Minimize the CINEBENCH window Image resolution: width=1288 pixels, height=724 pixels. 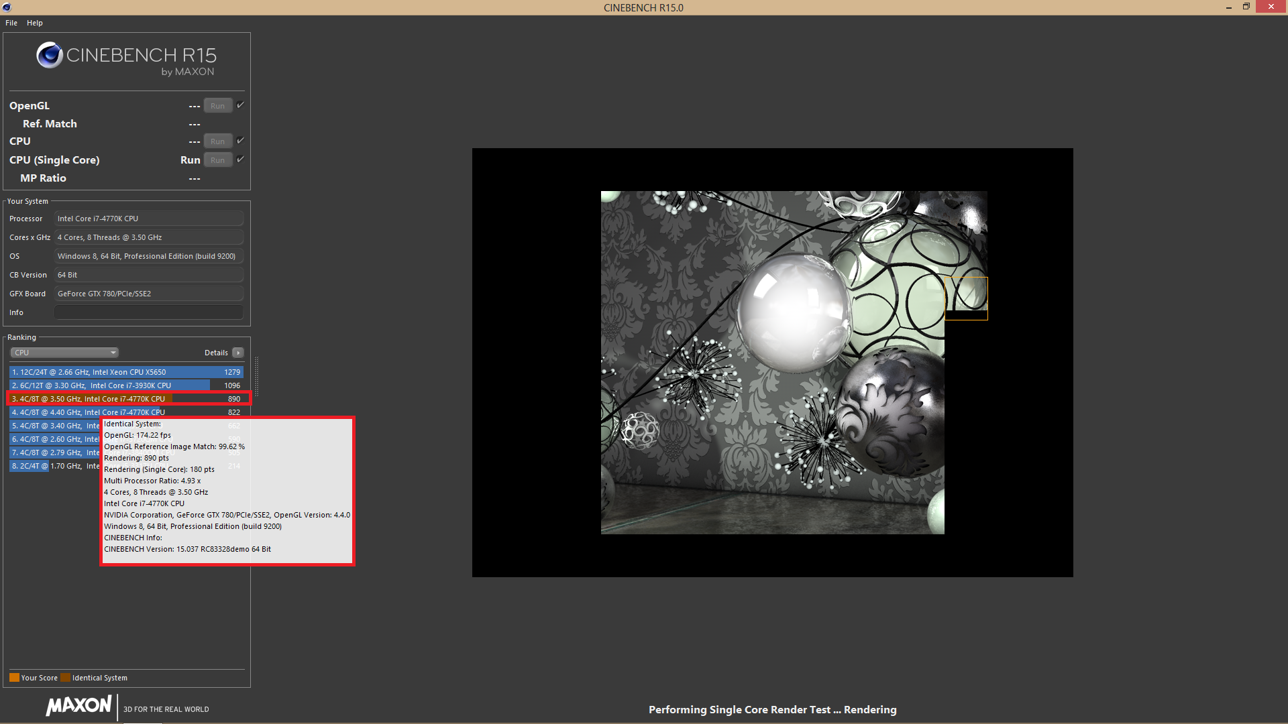[1228, 7]
